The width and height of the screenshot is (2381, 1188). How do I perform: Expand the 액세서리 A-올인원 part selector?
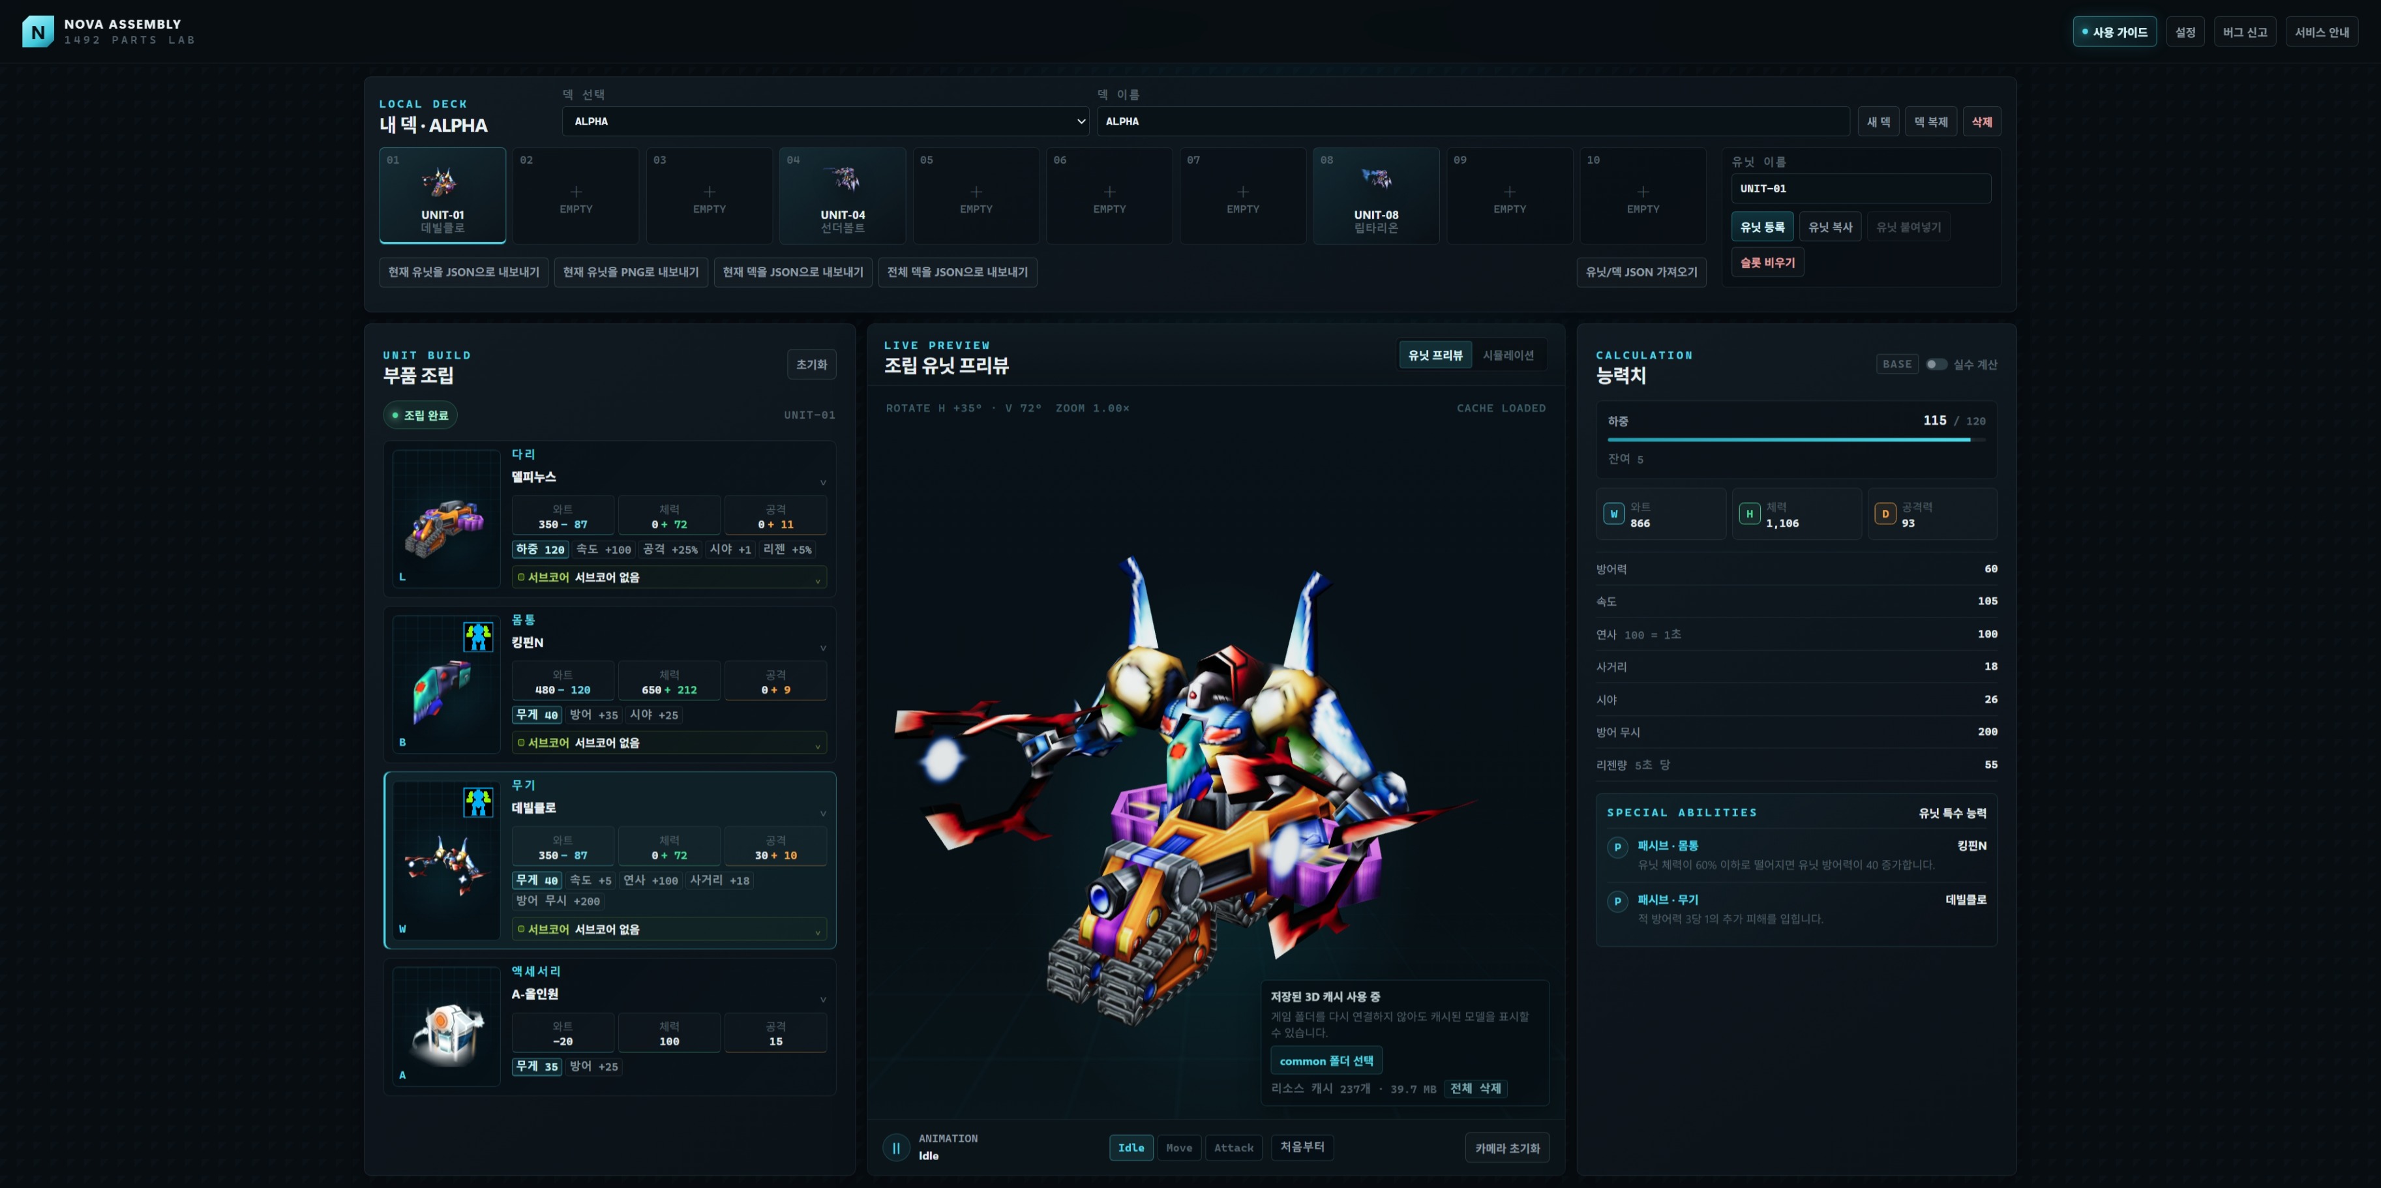click(669, 995)
